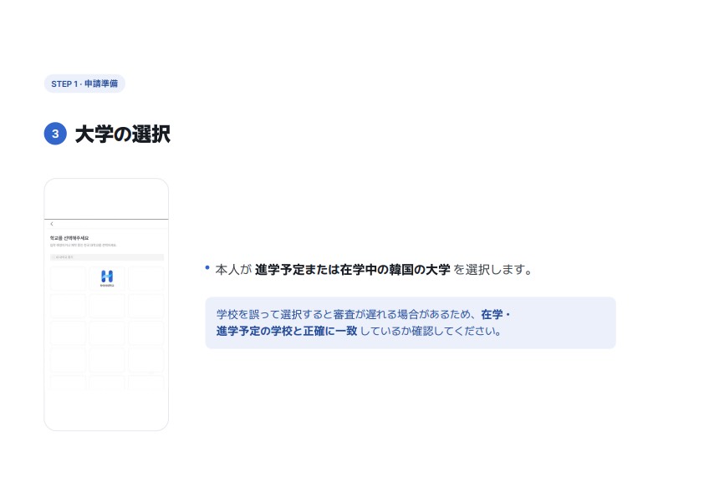The width and height of the screenshot is (704, 497).
Task: Click the bold text 進学予定または在学中の韓国の大学
Action: pyautogui.click(x=353, y=270)
